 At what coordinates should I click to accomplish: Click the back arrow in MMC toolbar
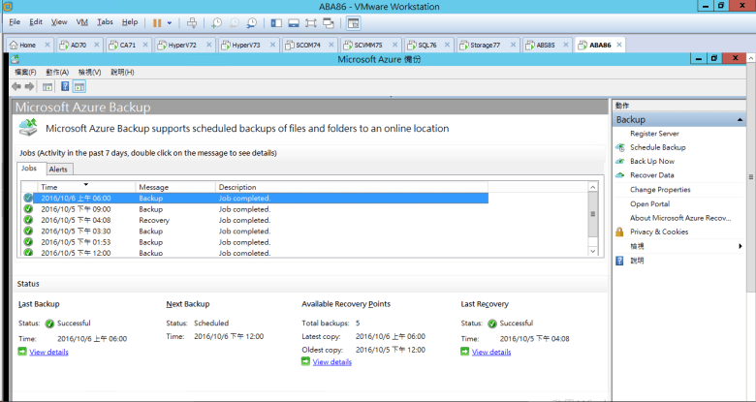[16, 86]
